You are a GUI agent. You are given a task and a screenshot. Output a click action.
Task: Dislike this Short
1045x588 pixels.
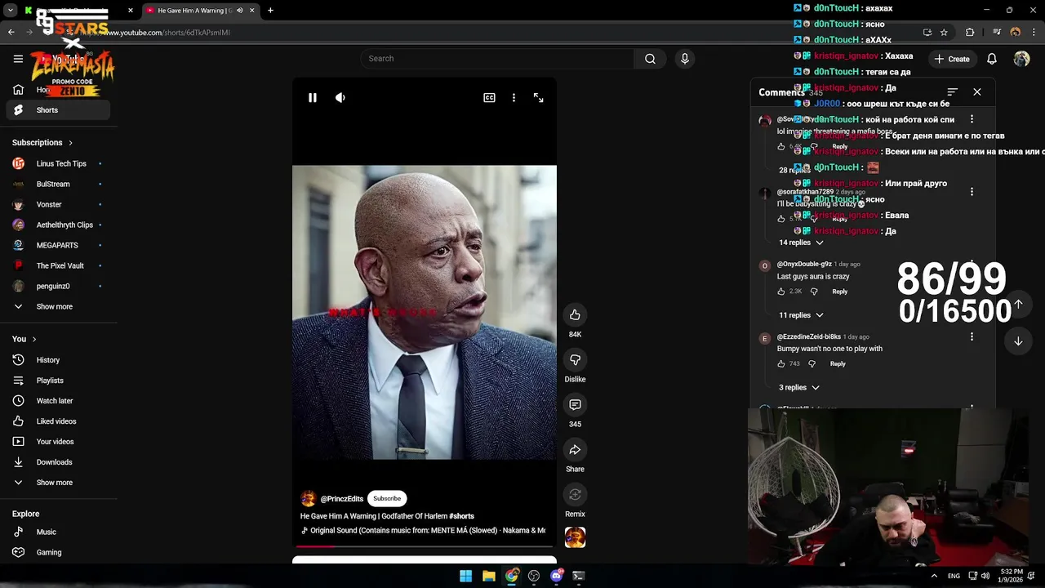click(x=575, y=360)
